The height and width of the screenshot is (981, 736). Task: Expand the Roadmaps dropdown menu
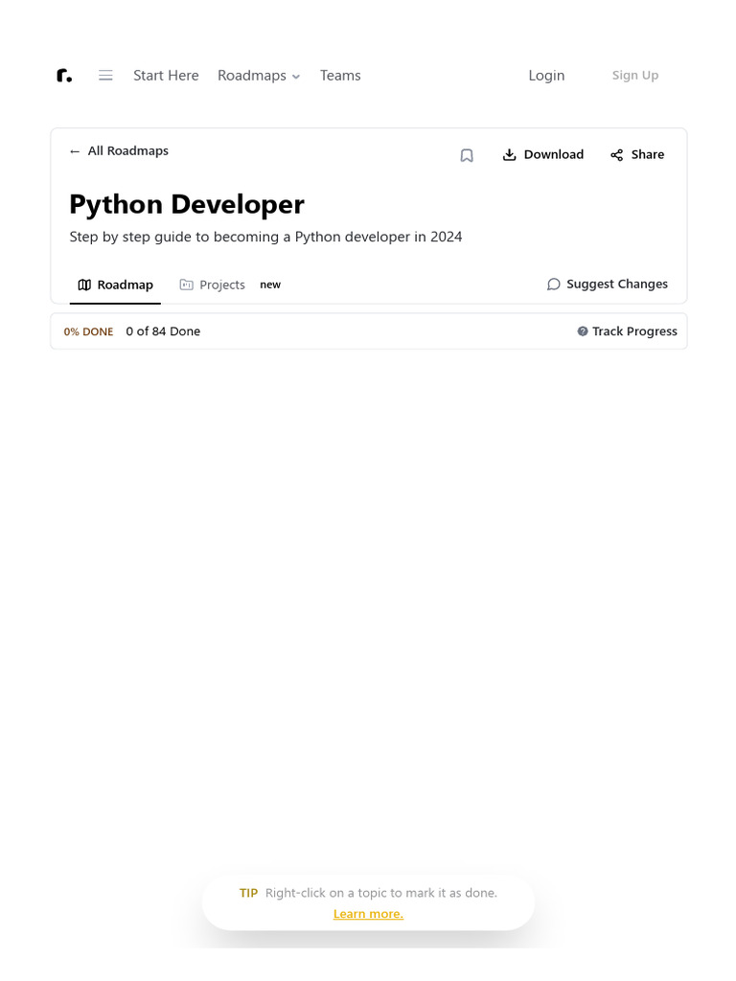(x=252, y=76)
